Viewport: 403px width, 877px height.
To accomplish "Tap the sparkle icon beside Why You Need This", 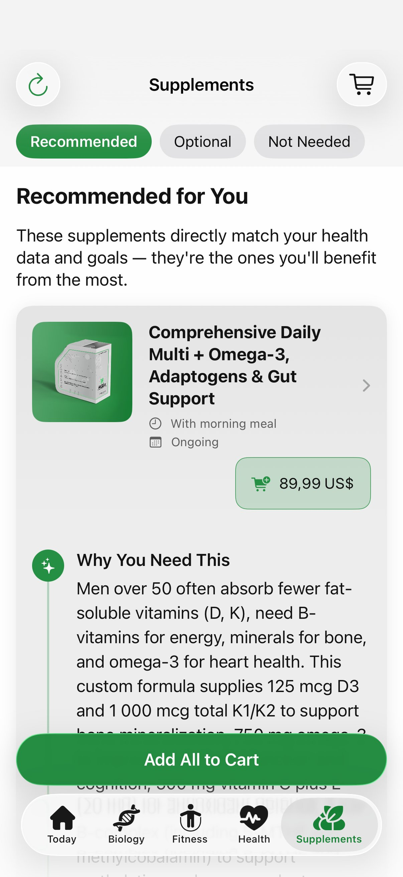I will click(48, 565).
